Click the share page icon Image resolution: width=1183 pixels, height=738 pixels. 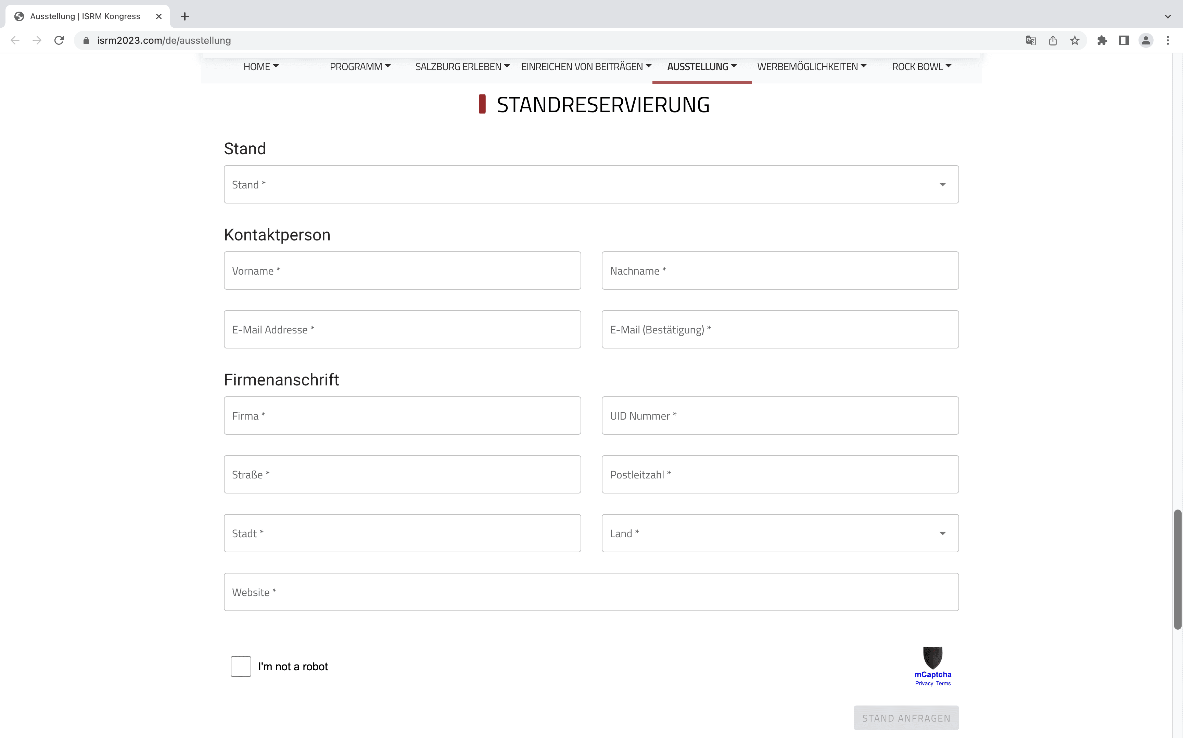(1053, 40)
